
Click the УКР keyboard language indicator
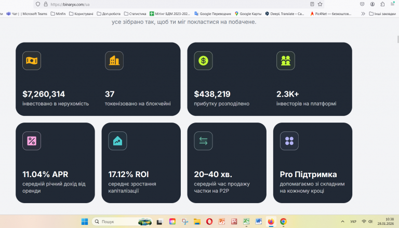353,222
